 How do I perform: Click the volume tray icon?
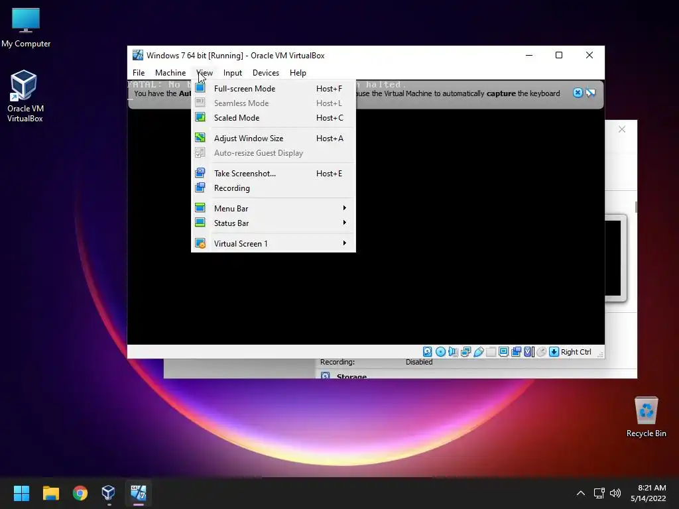[x=615, y=493]
